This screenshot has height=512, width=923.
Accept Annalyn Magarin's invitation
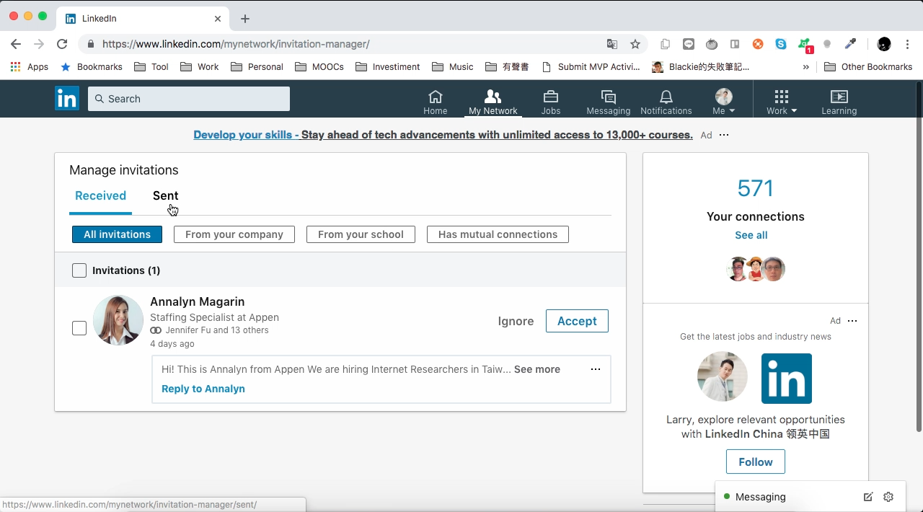[x=577, y=321]
